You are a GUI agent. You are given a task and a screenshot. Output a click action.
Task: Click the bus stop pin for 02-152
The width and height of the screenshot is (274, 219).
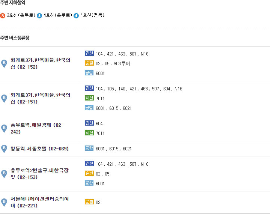click(x=4, y=64)
